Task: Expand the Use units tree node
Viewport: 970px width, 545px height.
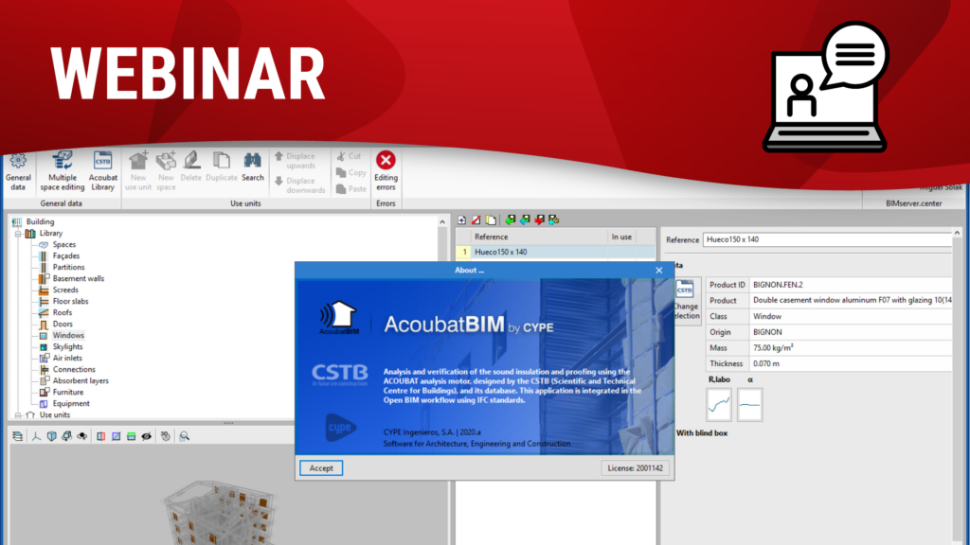Action: [18, 414]
